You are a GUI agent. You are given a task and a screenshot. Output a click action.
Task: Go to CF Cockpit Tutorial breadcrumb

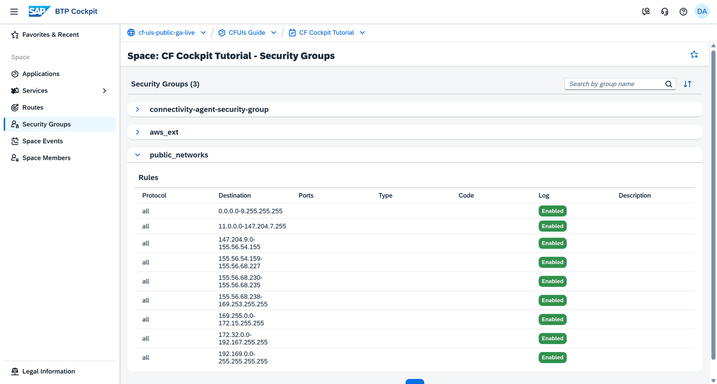327,33
